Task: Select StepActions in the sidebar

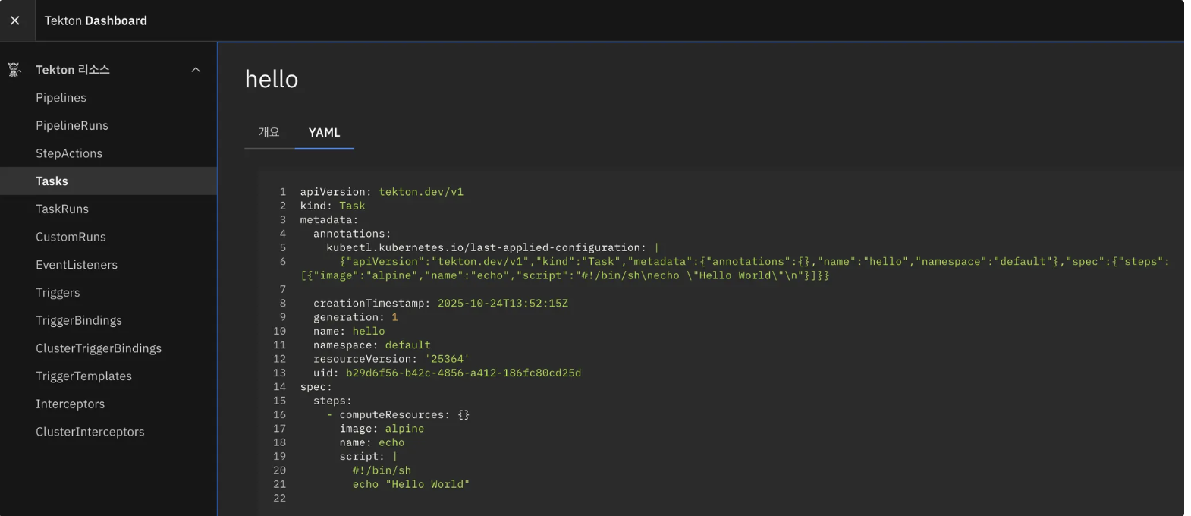Action: click(x=108, y=153)
